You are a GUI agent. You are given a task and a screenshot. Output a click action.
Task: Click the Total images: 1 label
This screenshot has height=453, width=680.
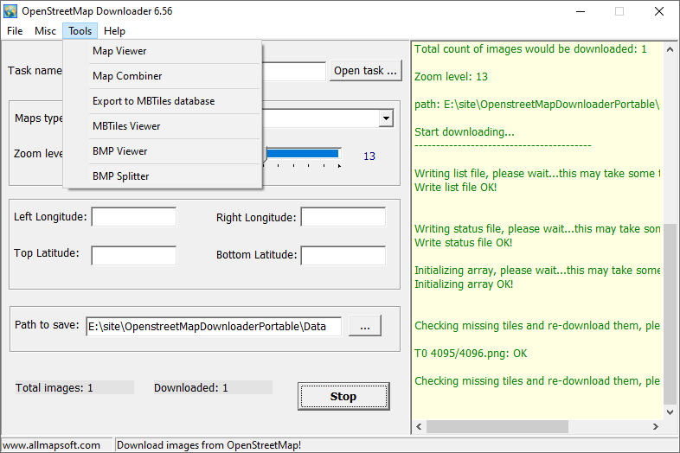[55, 387]
